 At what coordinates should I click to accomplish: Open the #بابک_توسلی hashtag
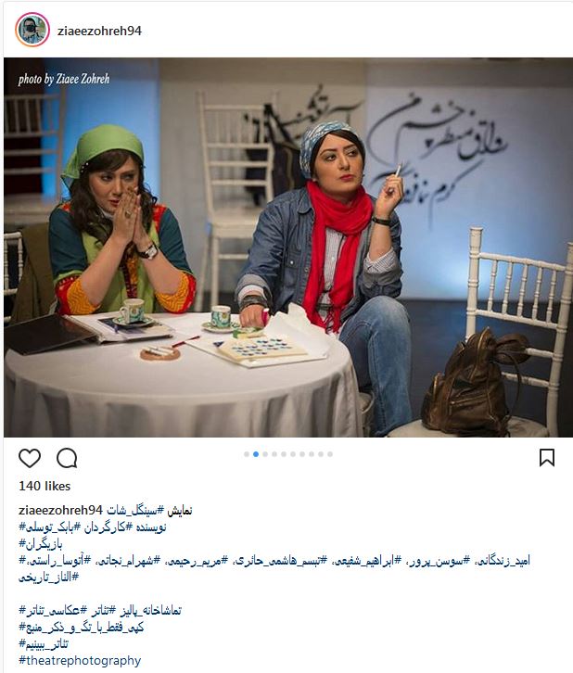50,527
